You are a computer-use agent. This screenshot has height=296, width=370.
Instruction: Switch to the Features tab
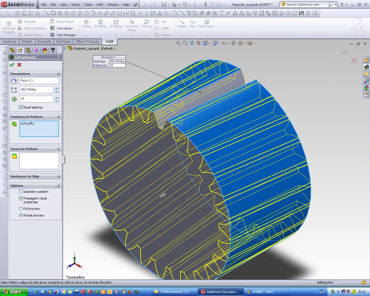10,42
